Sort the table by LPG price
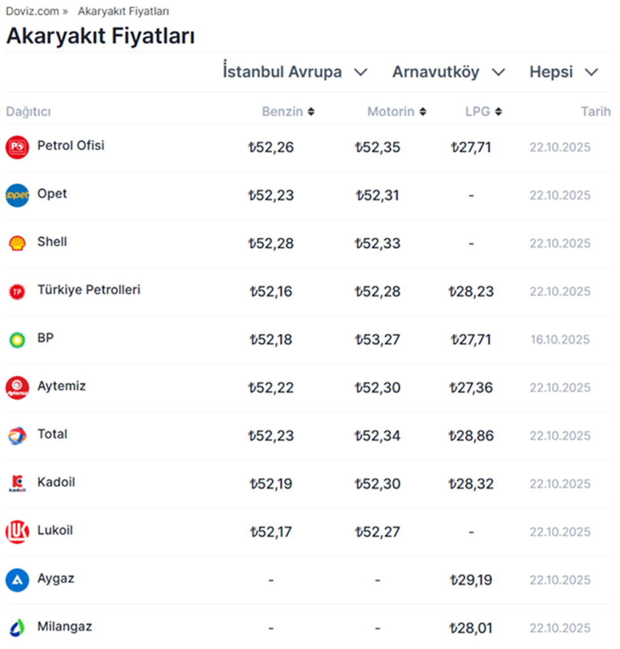Viewport: 620px width, 649px height. coord(483,112)
